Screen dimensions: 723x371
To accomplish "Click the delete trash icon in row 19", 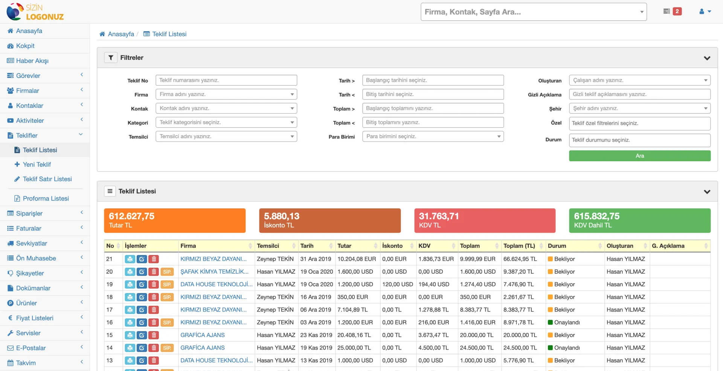I will click(x=154, y=284).
